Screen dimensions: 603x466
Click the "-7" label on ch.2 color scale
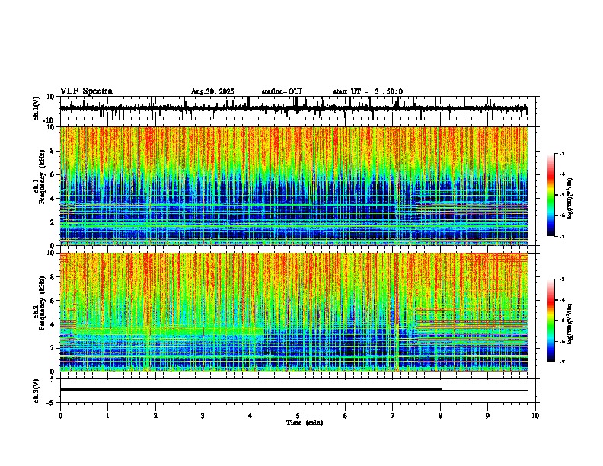pos(562,362)
